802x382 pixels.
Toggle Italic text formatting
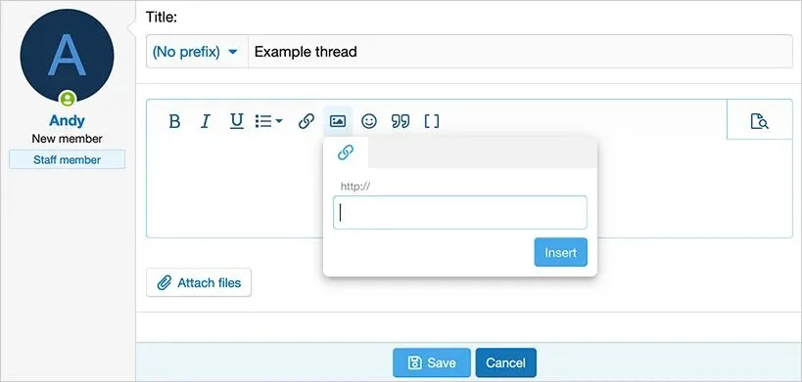coord(205,121)
